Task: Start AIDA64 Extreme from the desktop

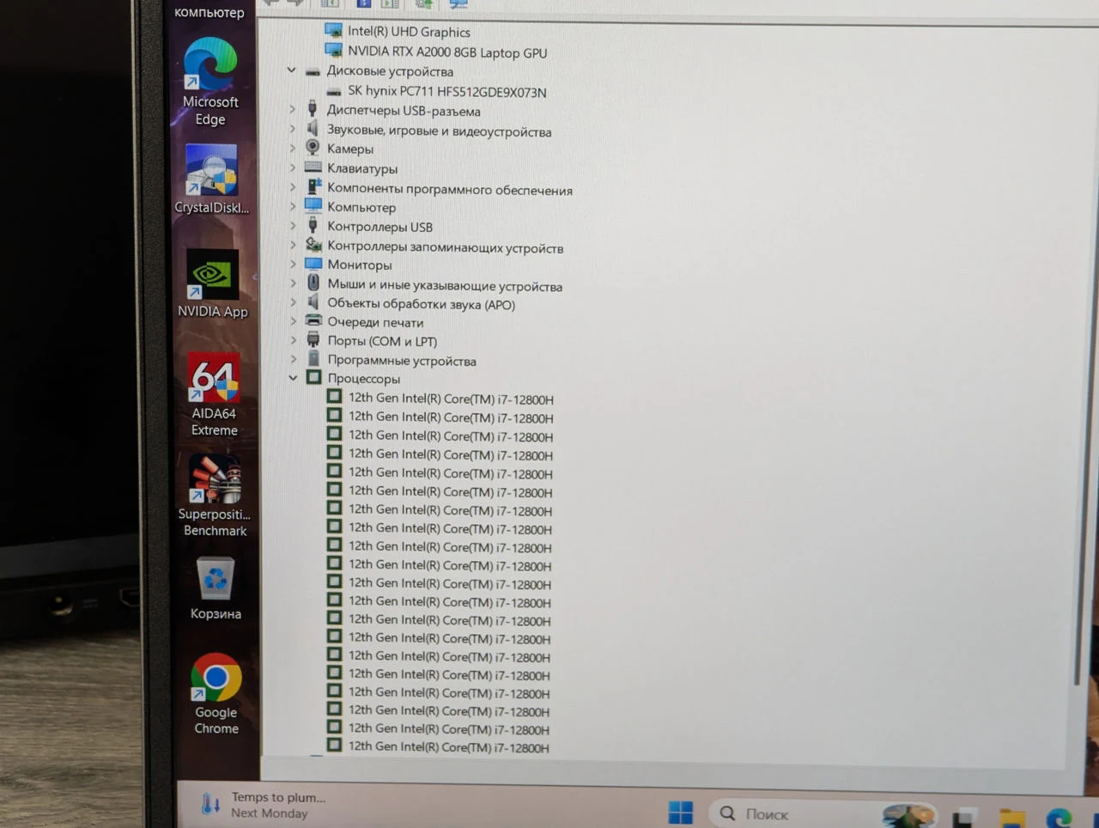Action: 214,394
